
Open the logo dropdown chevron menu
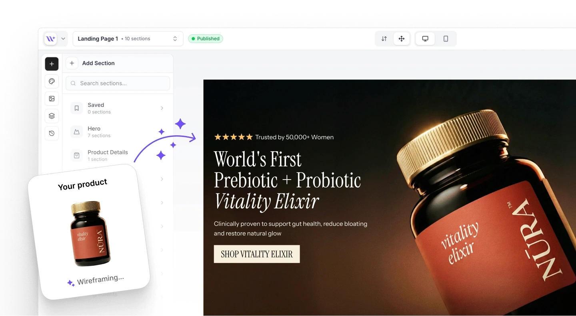coord(63,39)
